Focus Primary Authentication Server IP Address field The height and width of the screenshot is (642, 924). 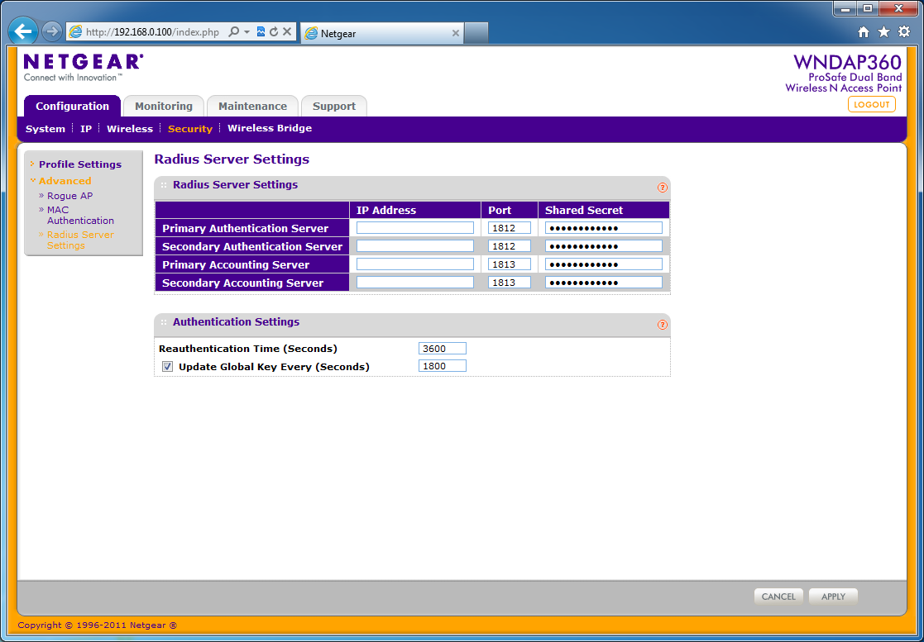point(415,228)
